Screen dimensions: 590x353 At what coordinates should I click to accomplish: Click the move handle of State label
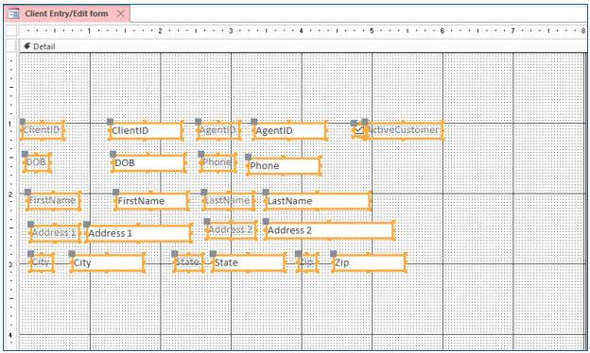pos(175,254)
